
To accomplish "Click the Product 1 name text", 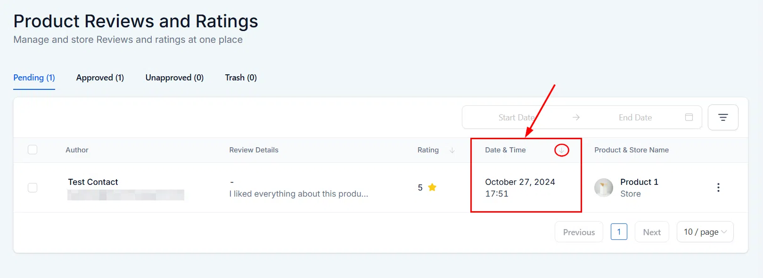I will coord(639,182).
